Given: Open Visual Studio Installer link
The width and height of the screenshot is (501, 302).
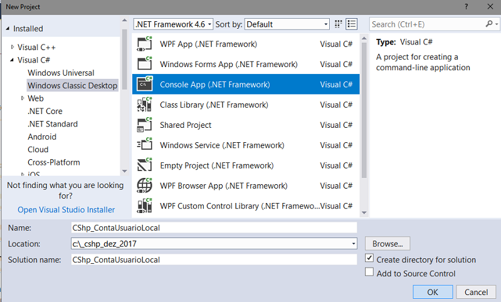Looking at the screenshot, I should tap(66, 209).
